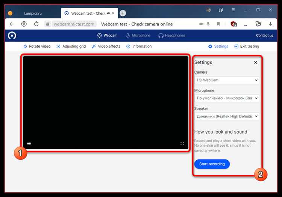282x197 pixels.
Task: Close the Settings panel
Action: [255, 62]
